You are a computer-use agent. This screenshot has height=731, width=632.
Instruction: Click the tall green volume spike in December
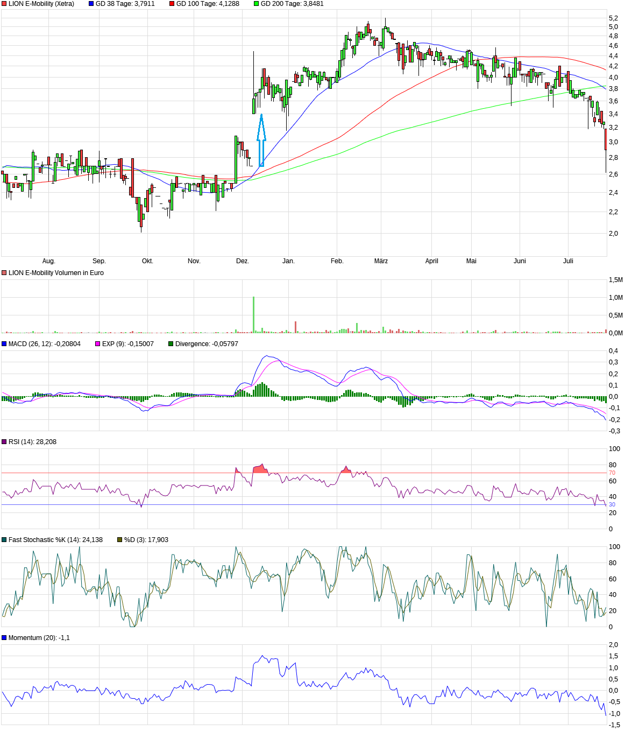pos(254,315)
